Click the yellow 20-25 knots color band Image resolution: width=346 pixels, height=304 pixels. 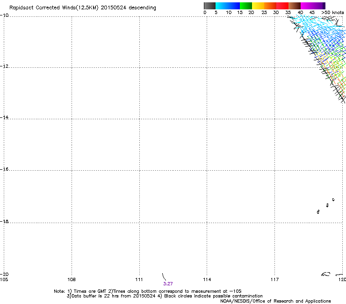258,6
